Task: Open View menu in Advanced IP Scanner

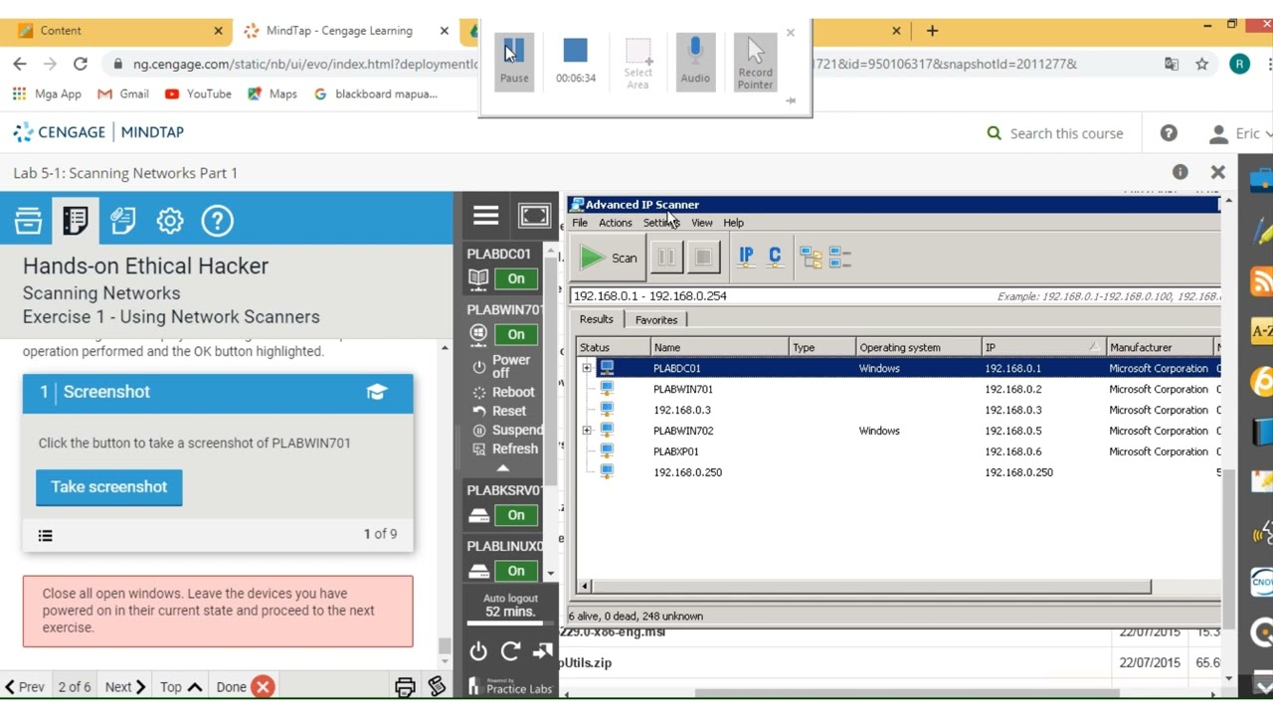Action: tap(701, 223)
